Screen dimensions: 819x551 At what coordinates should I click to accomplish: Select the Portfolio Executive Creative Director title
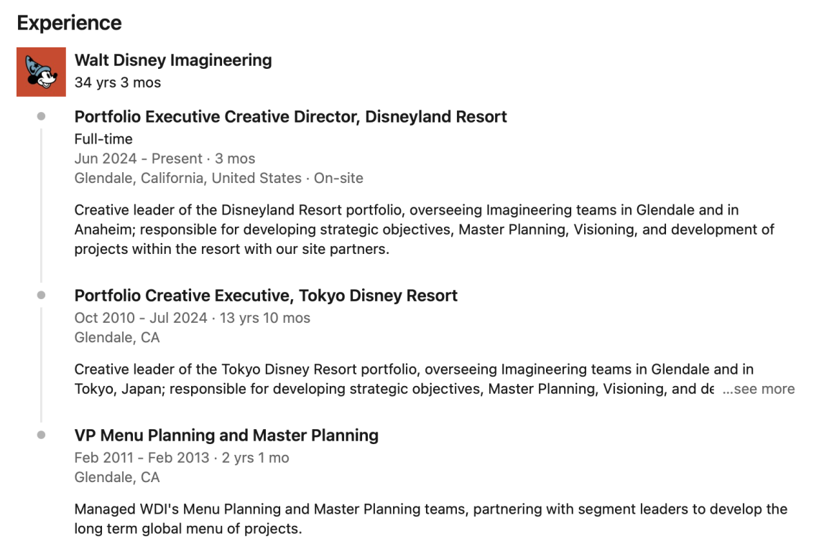click(290, 116)
